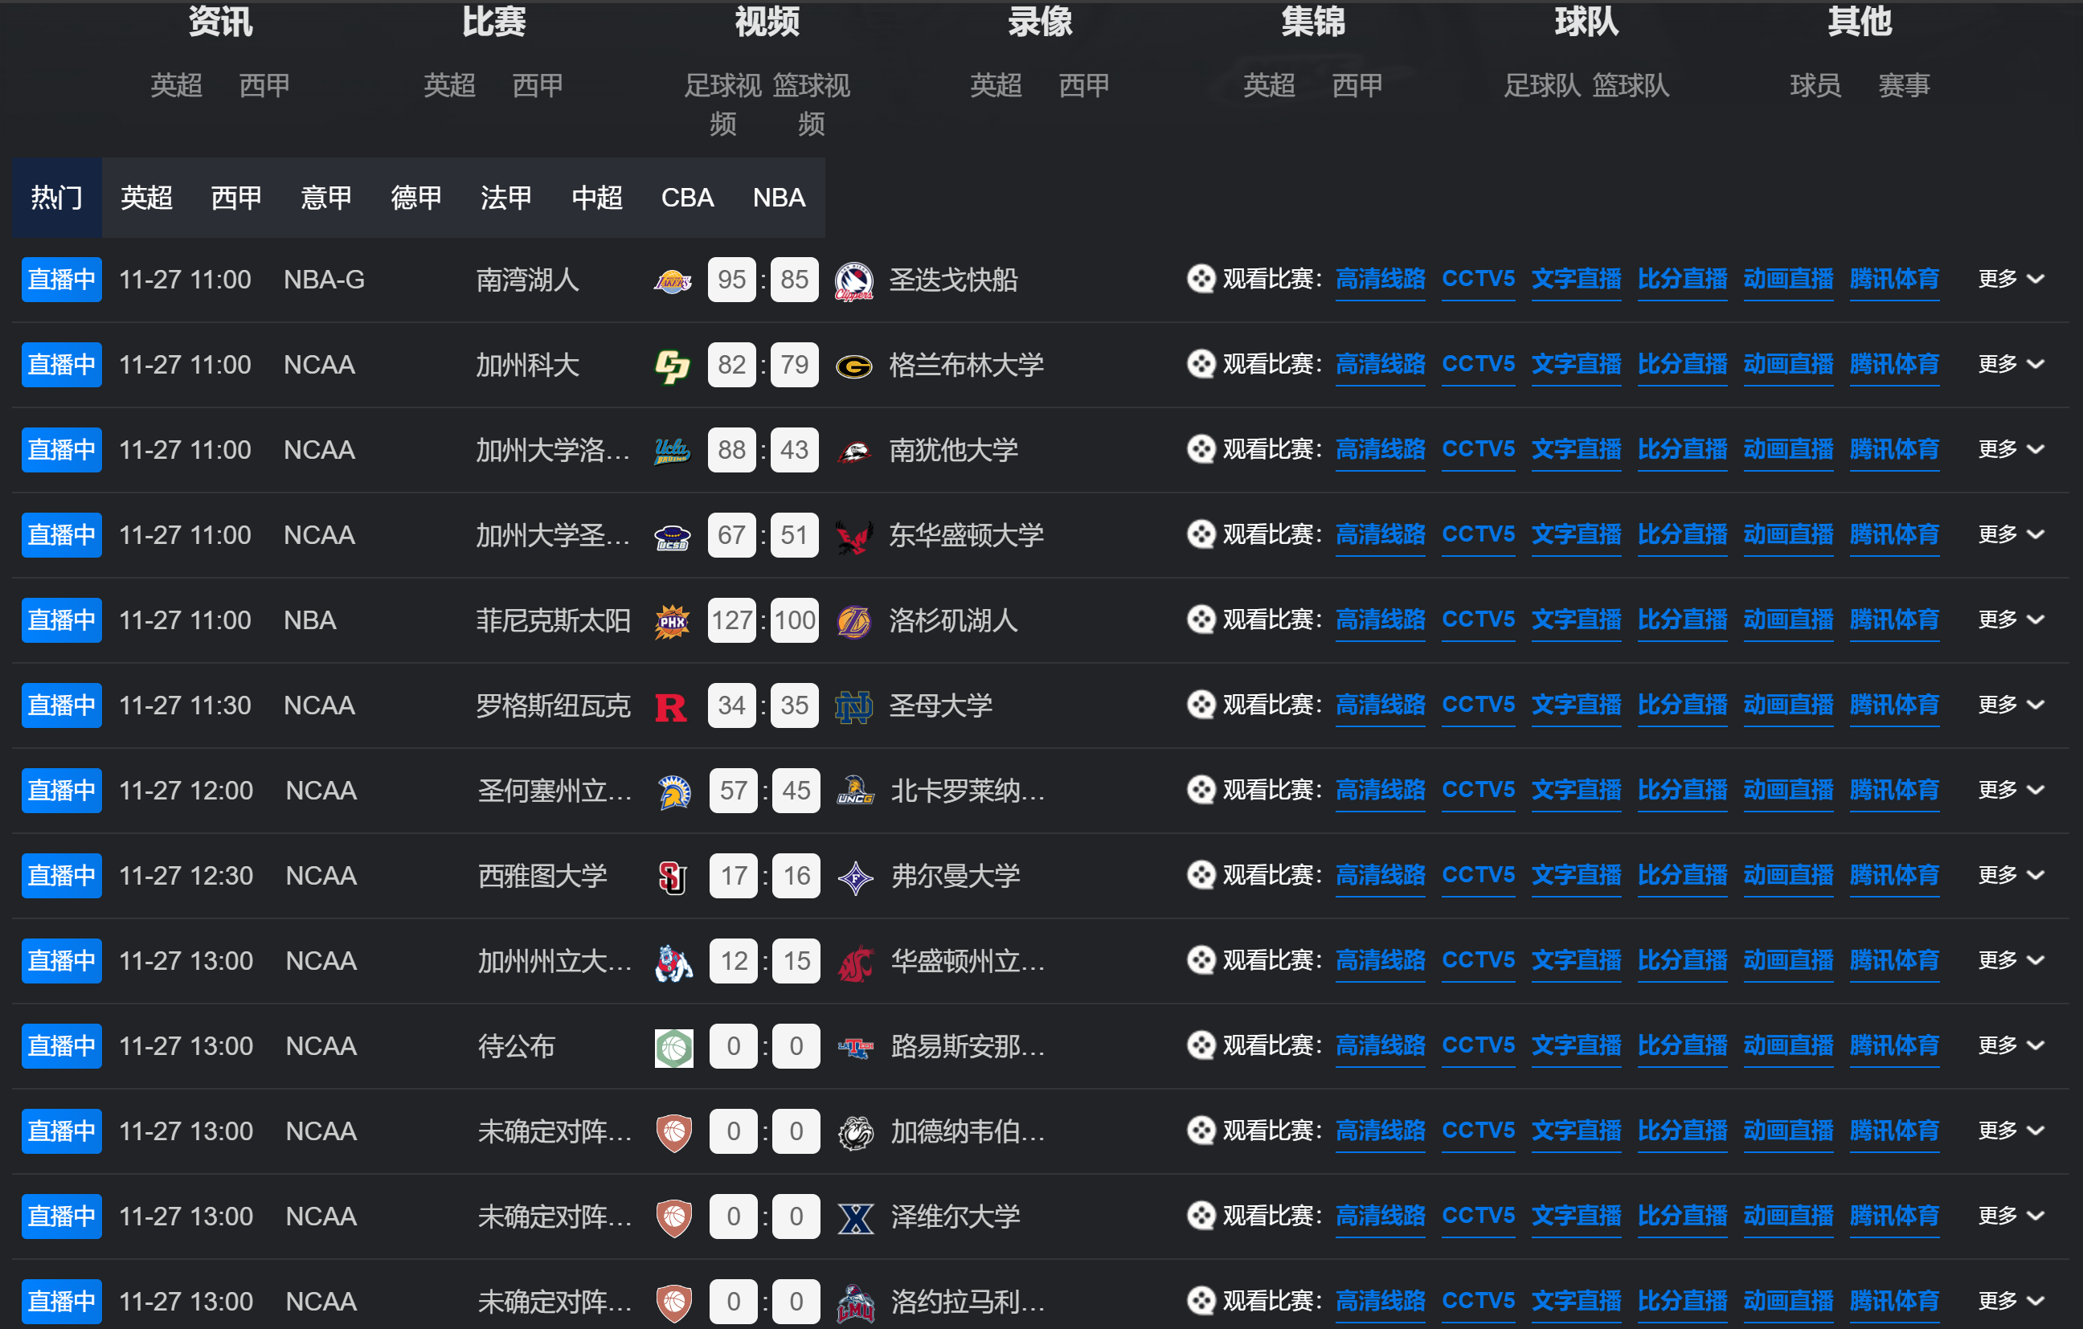Switch to the 德甲 league tab

(416, 197)
